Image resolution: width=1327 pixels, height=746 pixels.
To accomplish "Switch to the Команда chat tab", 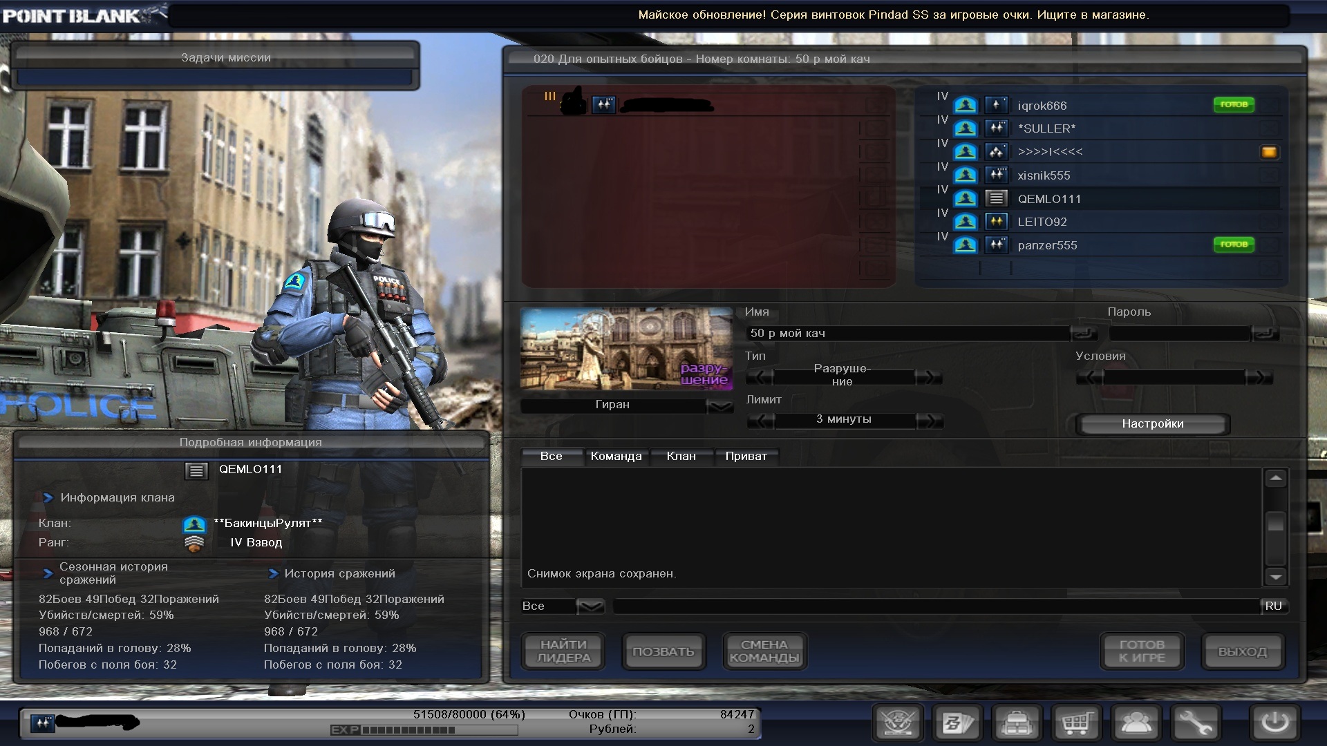I will (616, 457).
